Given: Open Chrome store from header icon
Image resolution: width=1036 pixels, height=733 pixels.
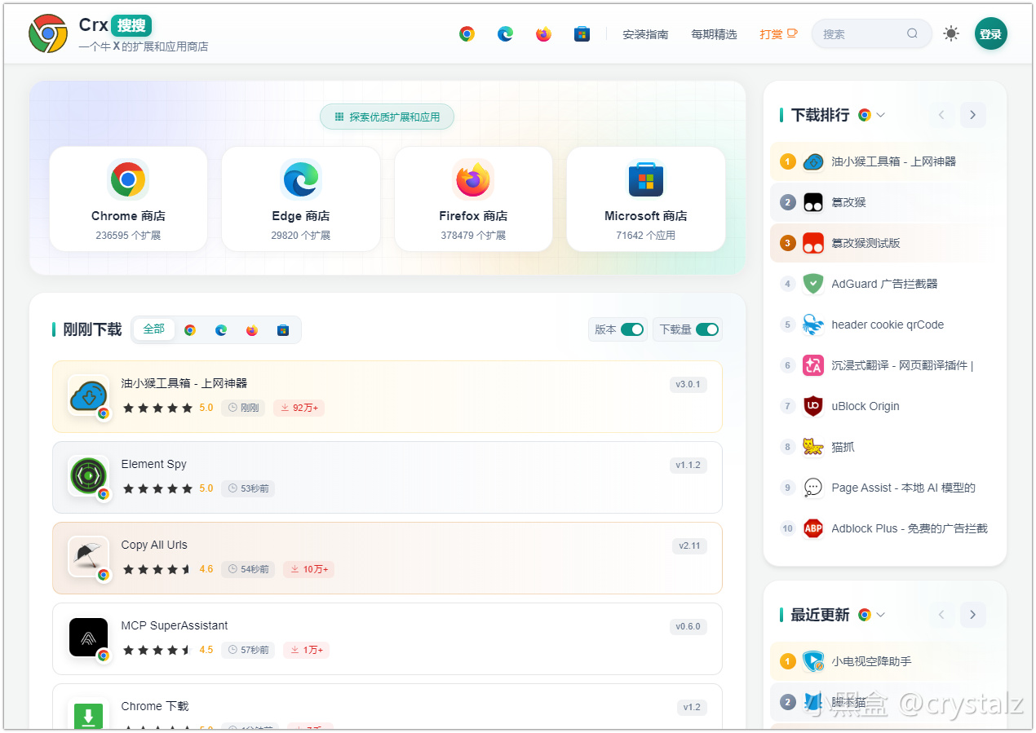Looking at the screenshot, I should tap(467, 34).
